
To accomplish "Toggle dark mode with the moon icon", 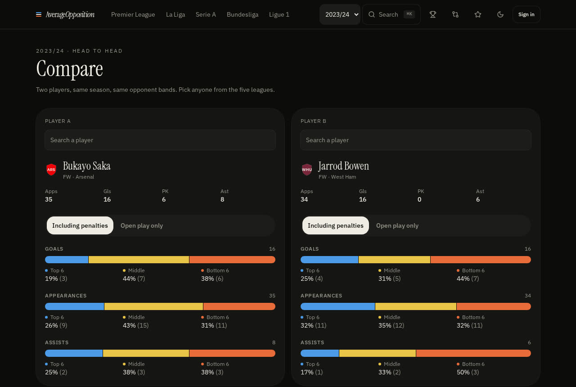I will [x=500, y=14].
